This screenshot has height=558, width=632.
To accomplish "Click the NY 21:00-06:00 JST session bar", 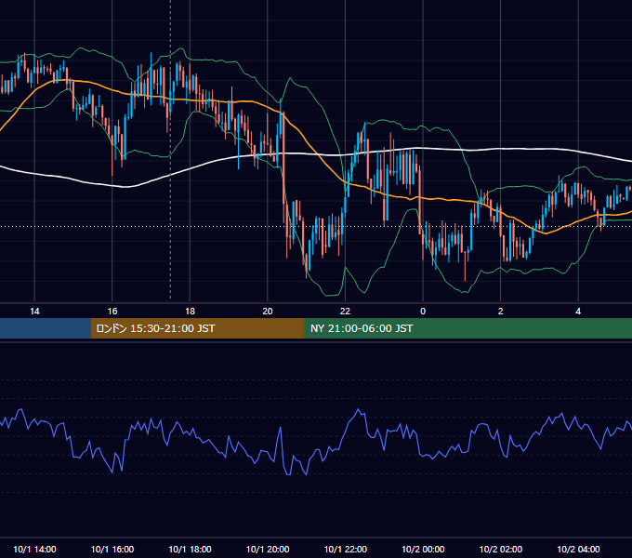I will coord(467,328).
